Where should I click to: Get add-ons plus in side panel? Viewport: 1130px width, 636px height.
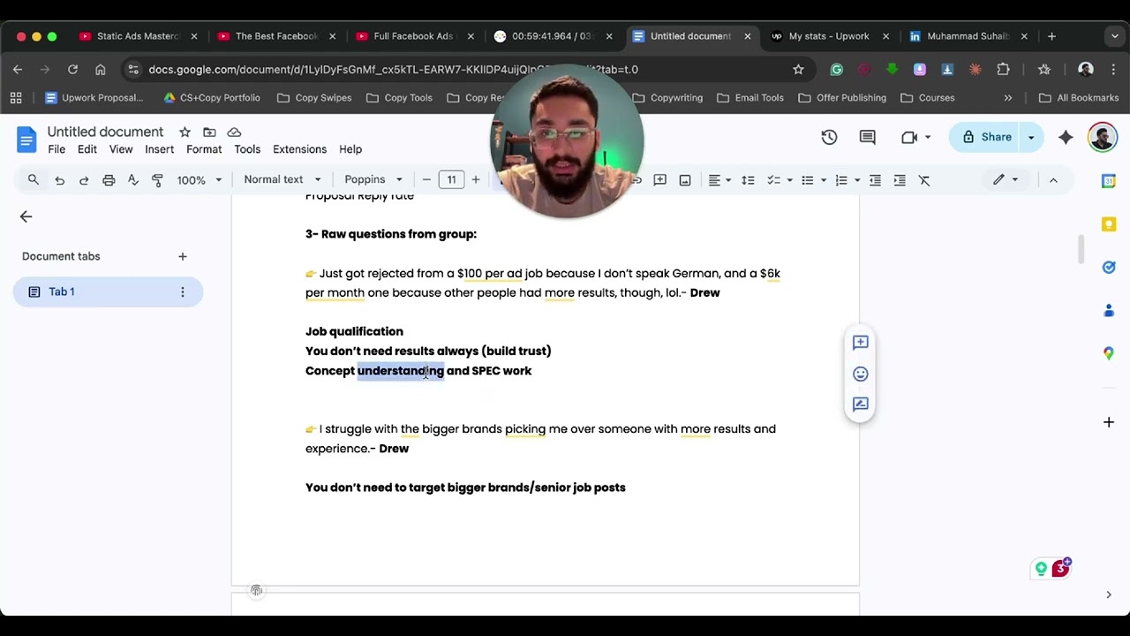point(1109,422)
